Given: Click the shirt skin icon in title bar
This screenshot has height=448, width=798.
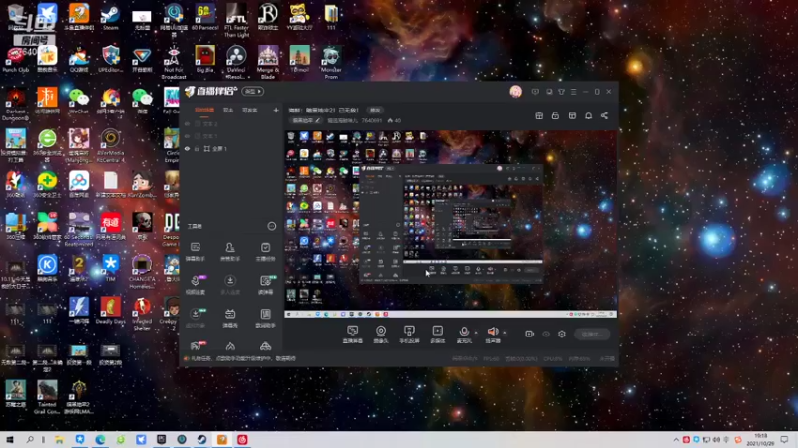Looking at the screenshot, I should pyautogui.click(x=561, y=92).
